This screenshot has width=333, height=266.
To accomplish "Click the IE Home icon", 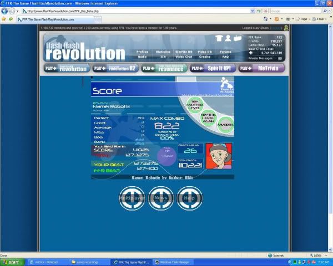I will tap(265, 19).
